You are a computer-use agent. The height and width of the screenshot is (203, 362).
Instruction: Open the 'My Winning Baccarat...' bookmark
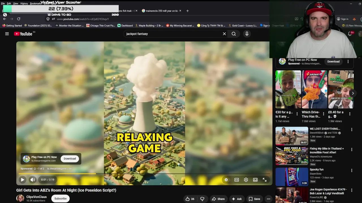click(x=180, y=26)
